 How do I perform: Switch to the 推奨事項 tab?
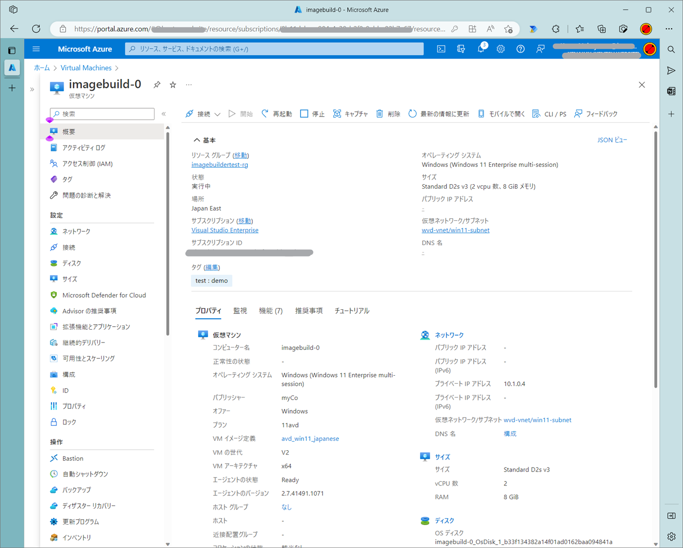click(x=308, y=311)
